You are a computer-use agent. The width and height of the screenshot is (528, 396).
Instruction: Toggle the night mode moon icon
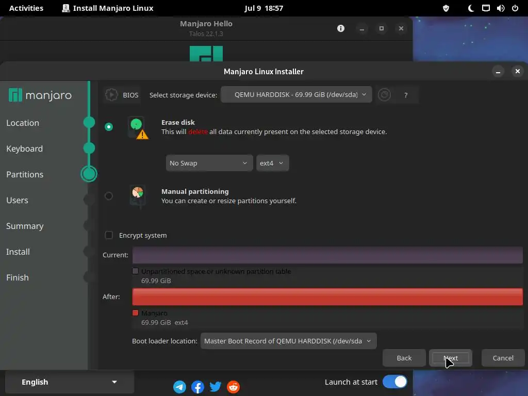(x=471, y=8)
